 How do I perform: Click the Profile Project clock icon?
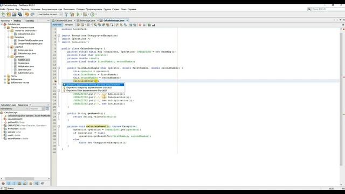tap(92, 15)
